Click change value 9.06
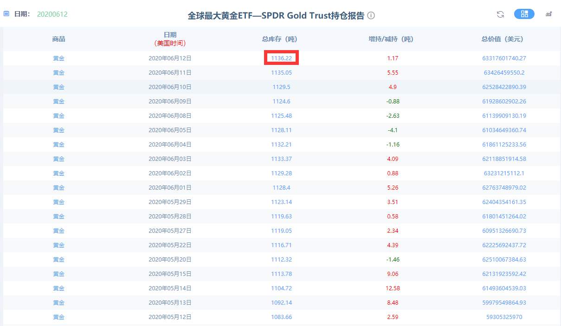561x326 pixels. pyautogui.click(x=393, y=274)
